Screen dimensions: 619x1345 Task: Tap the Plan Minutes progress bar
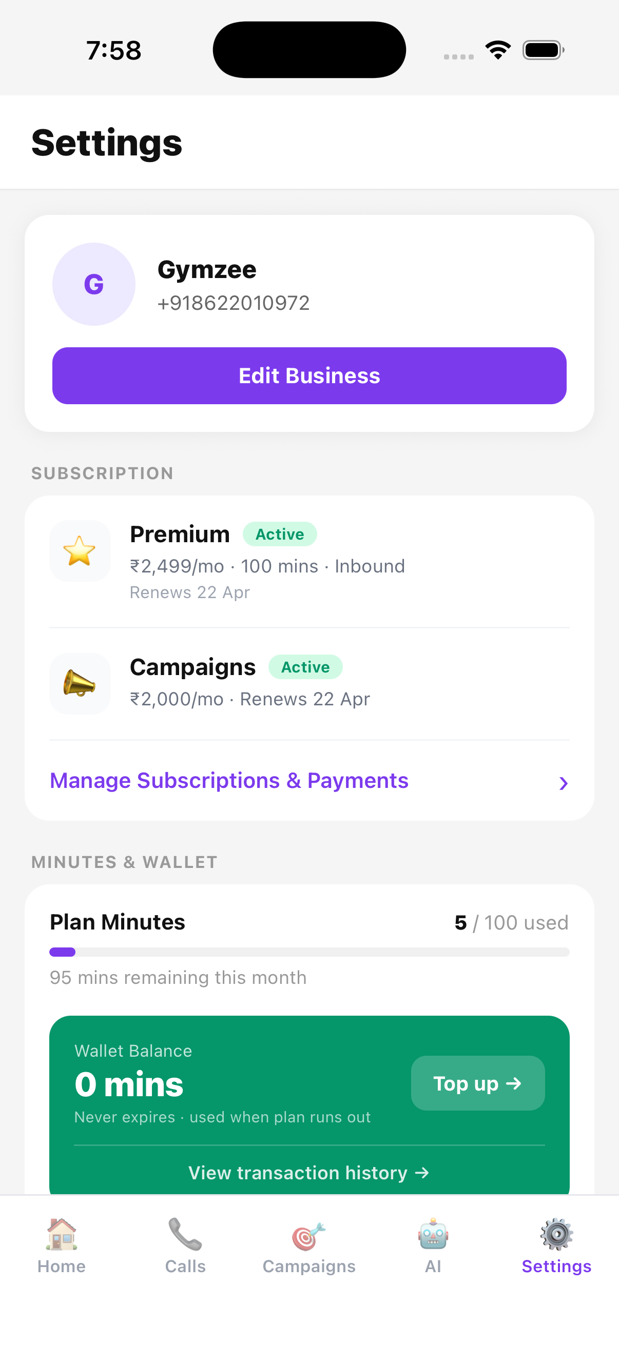tap(308, 952)
